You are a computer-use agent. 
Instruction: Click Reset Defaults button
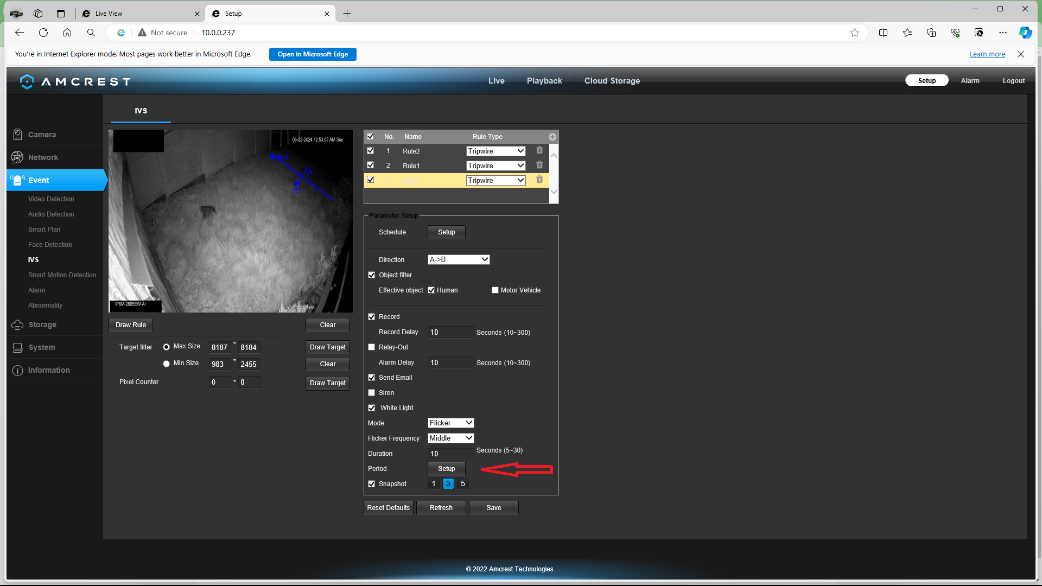[x=389, y=508]
